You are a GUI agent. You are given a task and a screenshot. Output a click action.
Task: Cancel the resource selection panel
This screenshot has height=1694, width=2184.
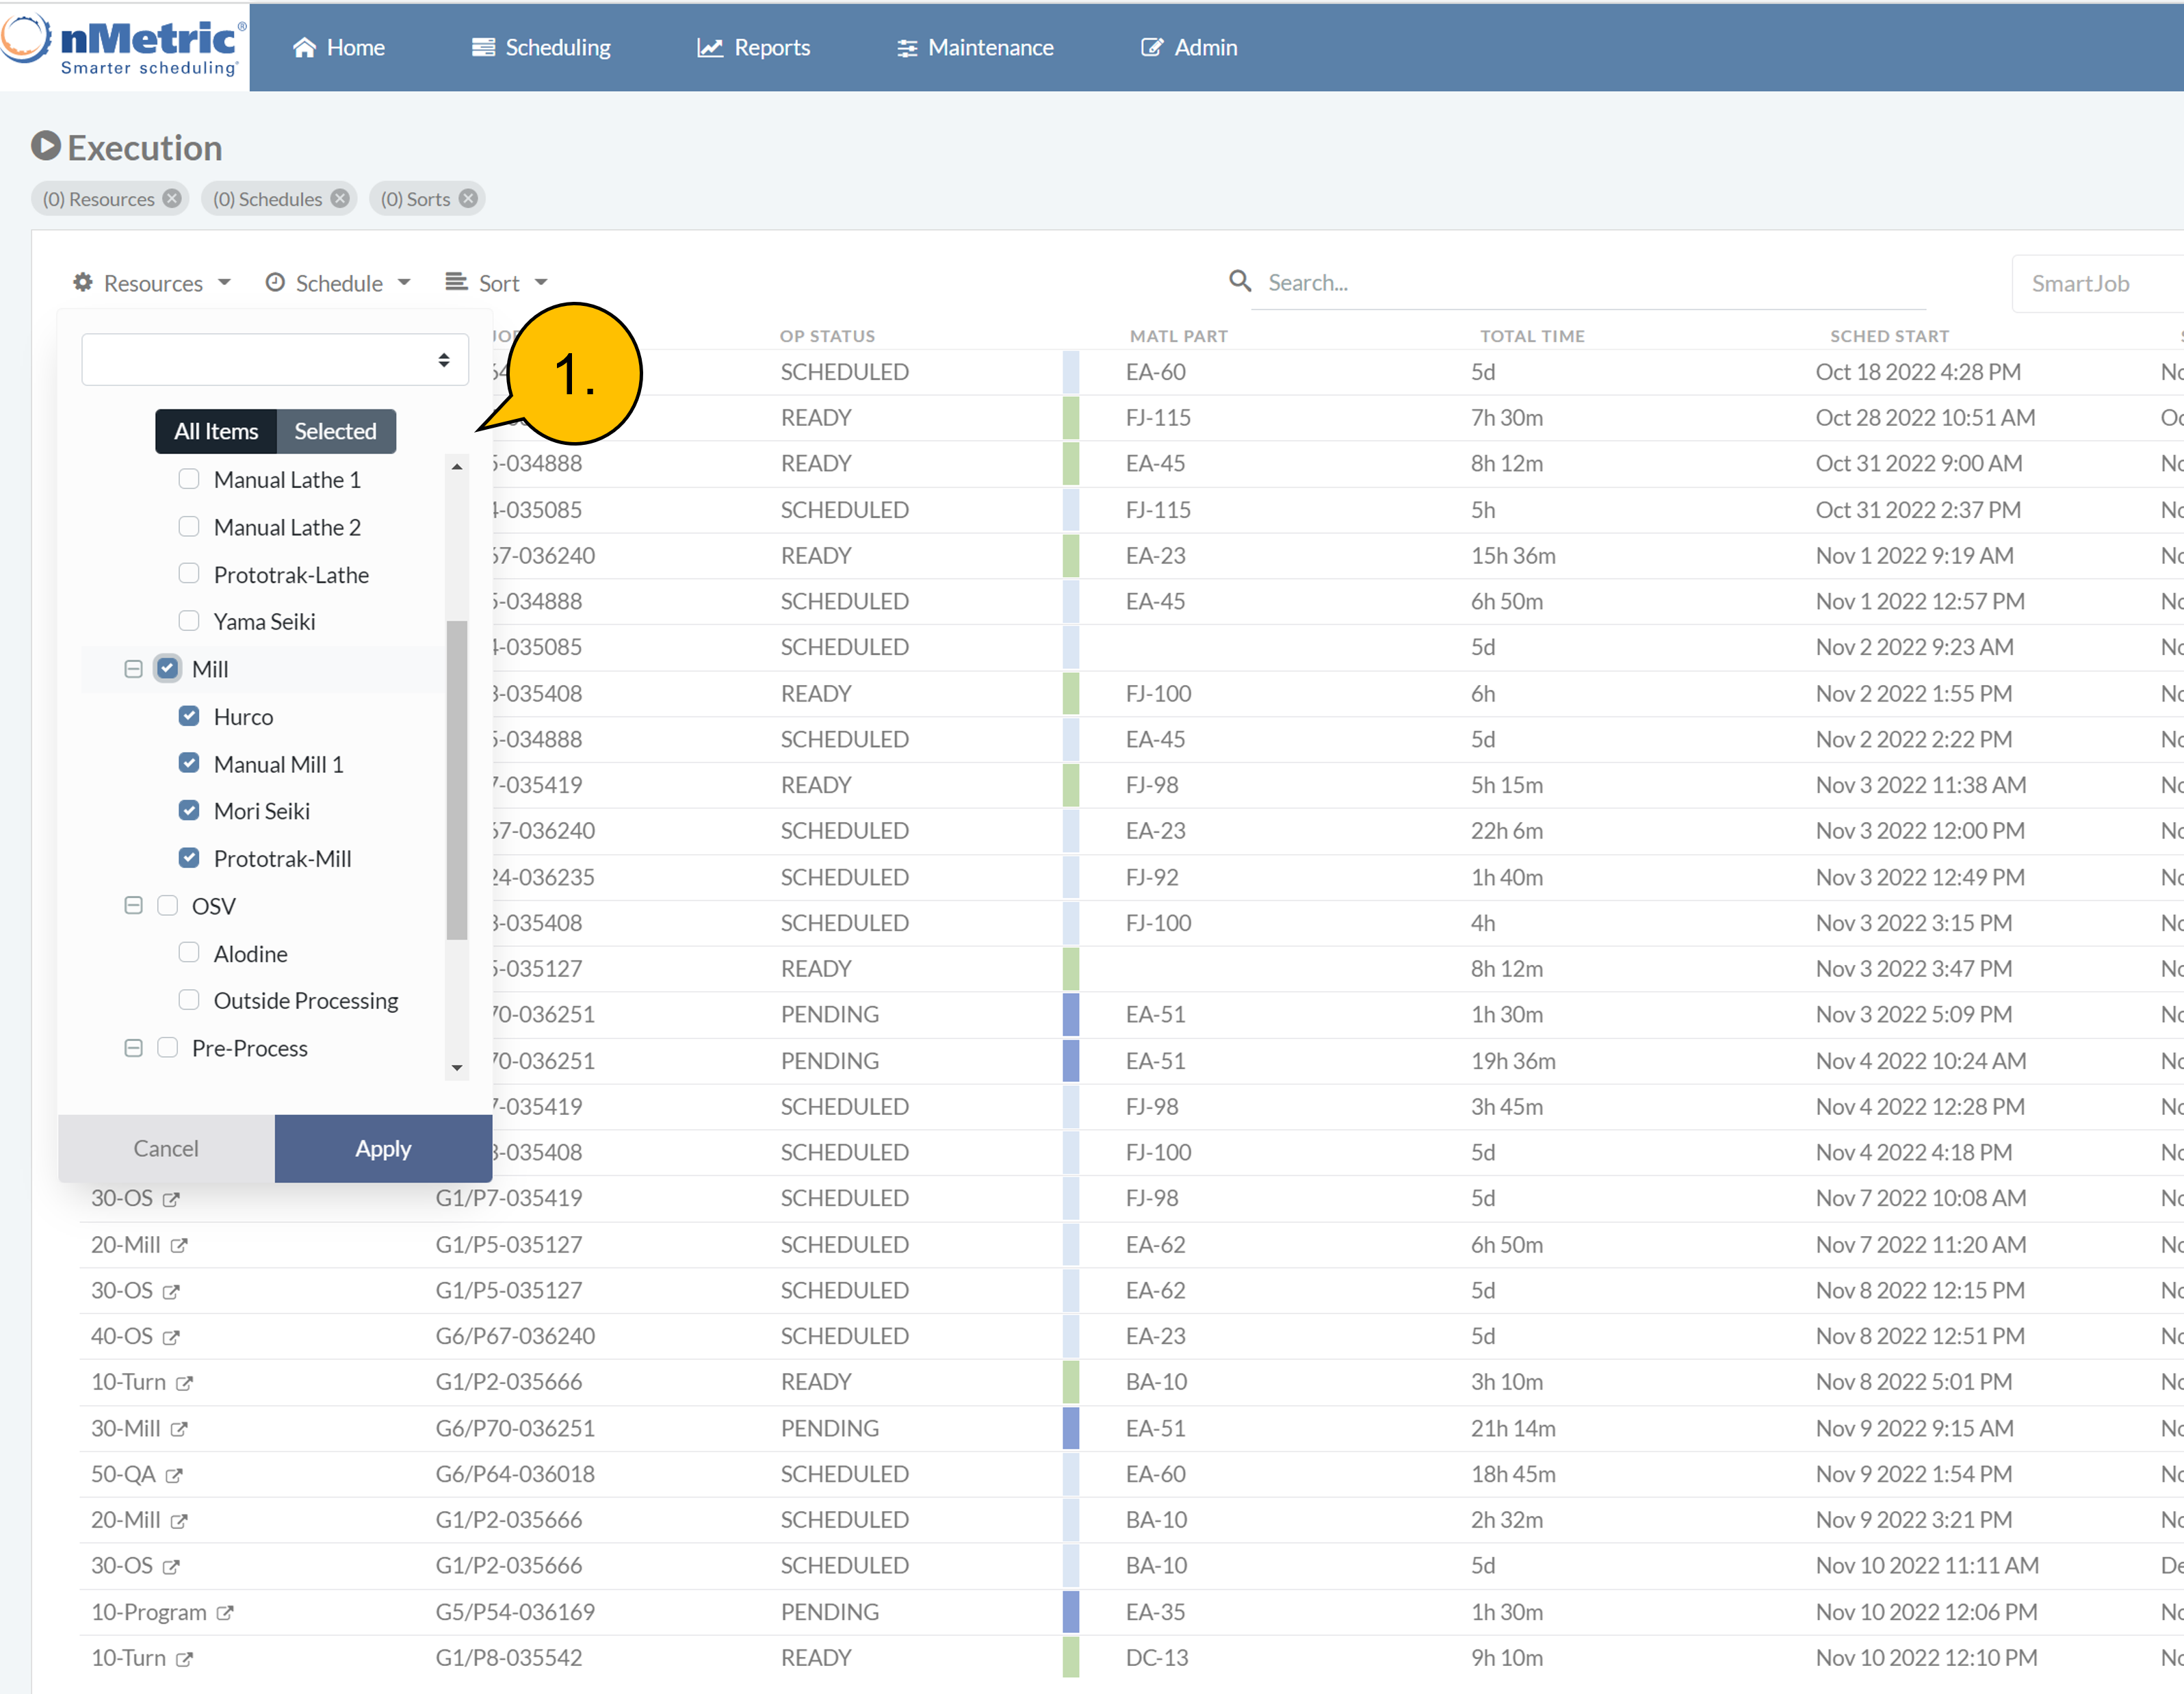[166, 1148]
